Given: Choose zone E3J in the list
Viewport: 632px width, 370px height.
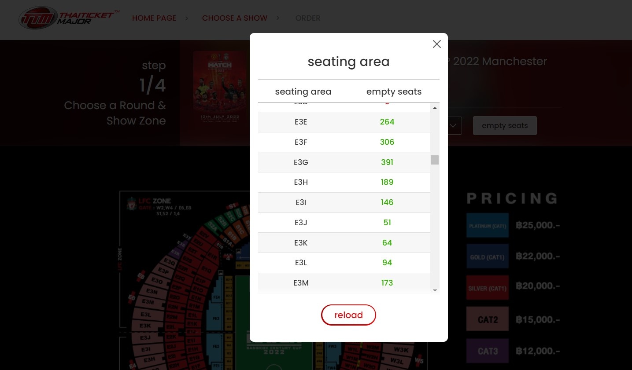Looking at the screenshot, I should click(344, 223).
